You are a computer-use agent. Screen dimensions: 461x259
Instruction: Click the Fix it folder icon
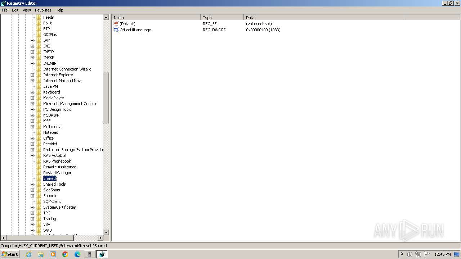pos(39,23)
